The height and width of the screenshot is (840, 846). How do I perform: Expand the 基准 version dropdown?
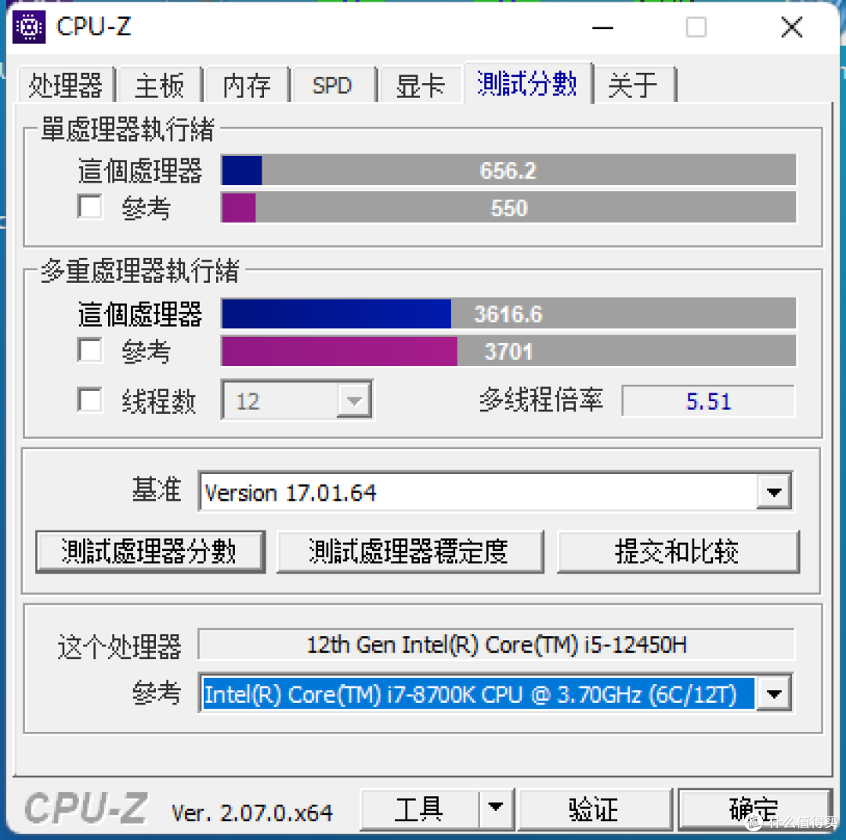pyautogui.click(x=774, y=492)
